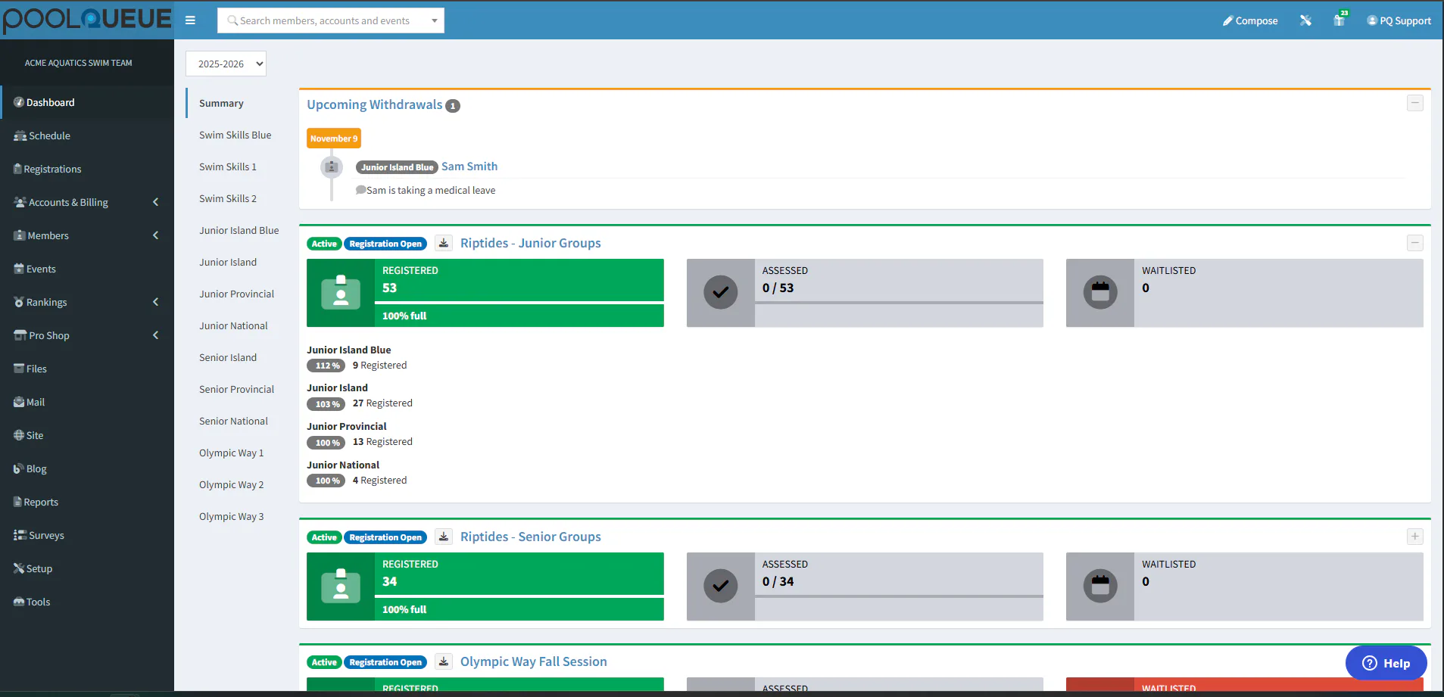Screen dimensions: 1444x697
Task: Click the Junior Groups assessed checkmark icon
Action: 721,292
